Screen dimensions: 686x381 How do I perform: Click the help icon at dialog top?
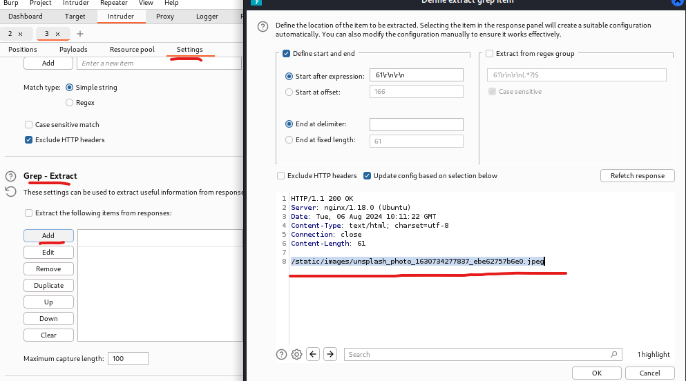(263, 26)
